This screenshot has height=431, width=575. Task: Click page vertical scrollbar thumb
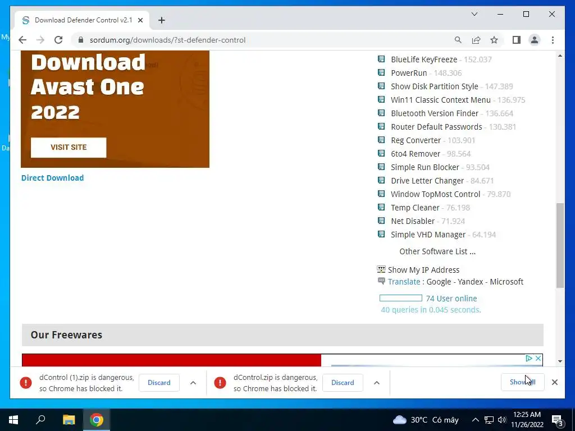click(x=560, y=245)
